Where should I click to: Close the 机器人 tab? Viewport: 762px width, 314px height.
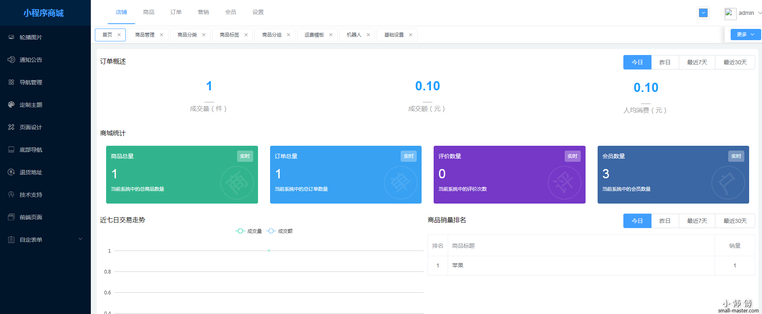coord(368,35)
